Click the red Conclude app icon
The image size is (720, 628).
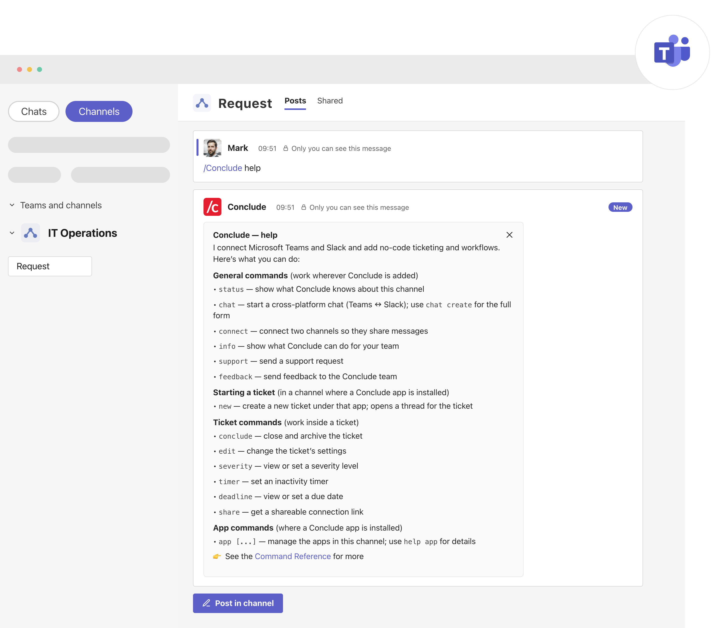pos(212,207)
